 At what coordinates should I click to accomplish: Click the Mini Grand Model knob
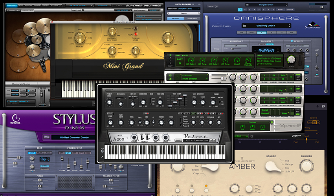[80, 38]
